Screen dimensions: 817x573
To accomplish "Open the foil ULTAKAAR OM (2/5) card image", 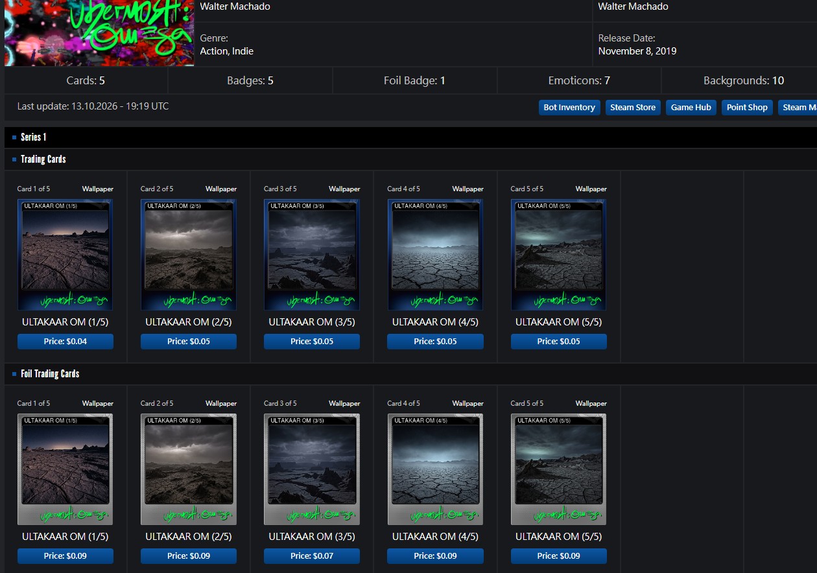I will (x=189, y=469).
